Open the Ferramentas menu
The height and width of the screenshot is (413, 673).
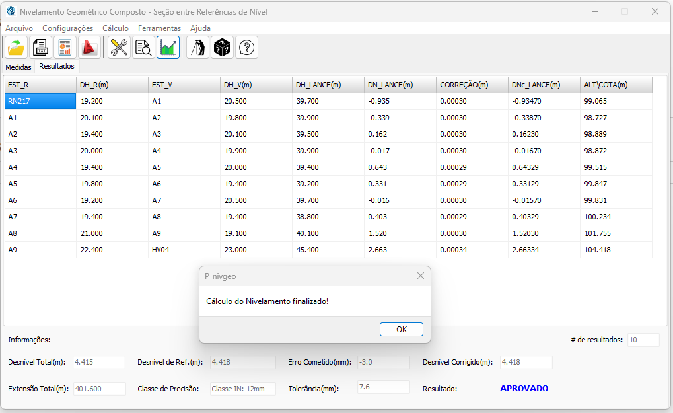[159, 28]
